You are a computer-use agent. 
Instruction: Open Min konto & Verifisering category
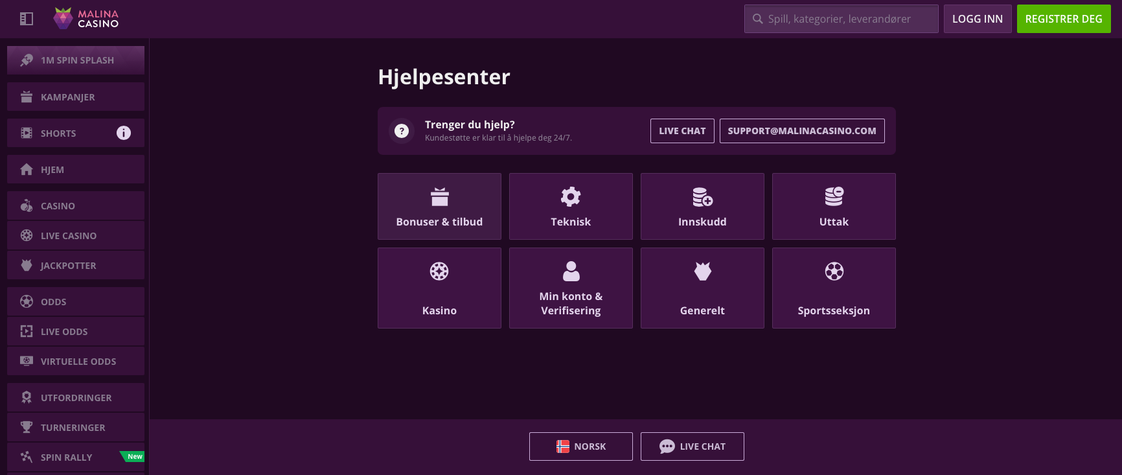pyautogui.click(x=571, y=288)
